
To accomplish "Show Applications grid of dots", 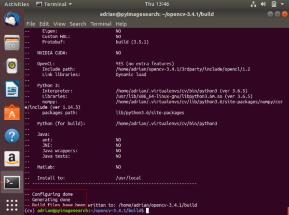I will tap(12, 205).
